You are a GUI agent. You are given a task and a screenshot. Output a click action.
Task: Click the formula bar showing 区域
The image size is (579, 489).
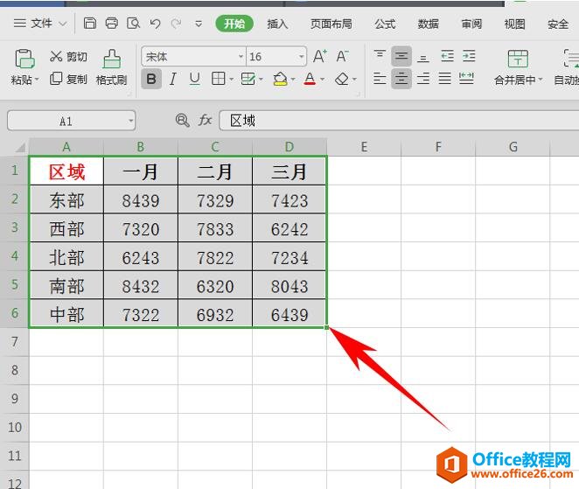399,121
